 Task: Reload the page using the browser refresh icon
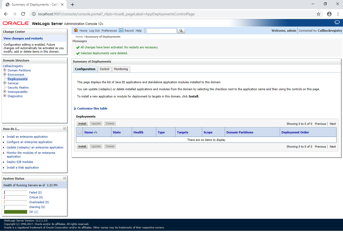(x=23, y=14)
